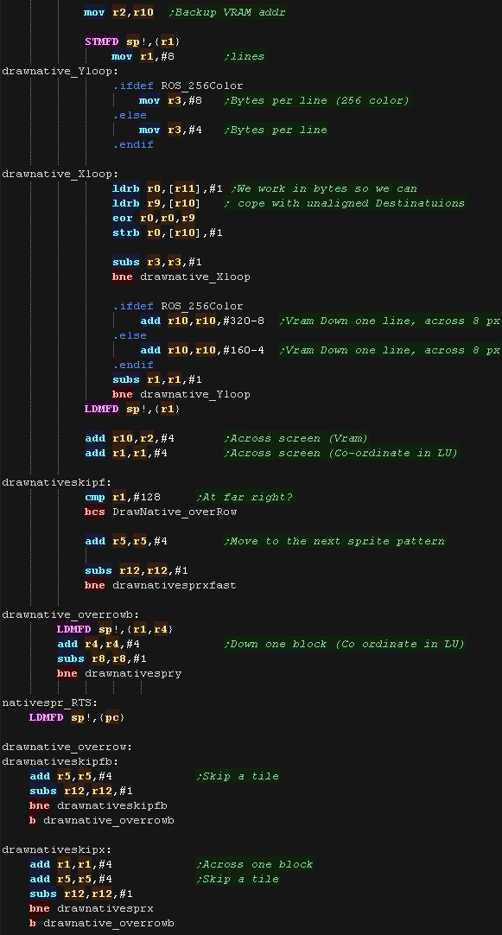Click the nativespr_RTS label
This screenshot has width=502, height=935.
pos(49,703)
